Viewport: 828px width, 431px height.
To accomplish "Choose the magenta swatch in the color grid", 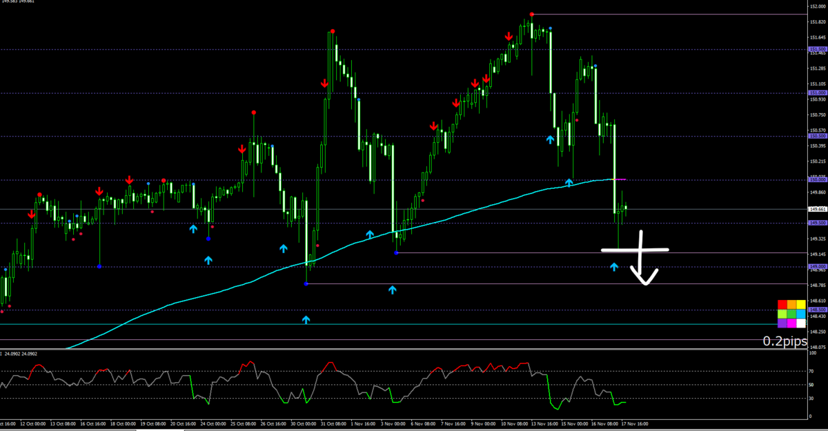I will 791,323.
